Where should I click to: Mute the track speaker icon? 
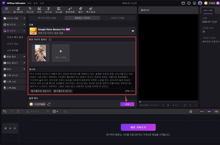(x=15, y=128)
